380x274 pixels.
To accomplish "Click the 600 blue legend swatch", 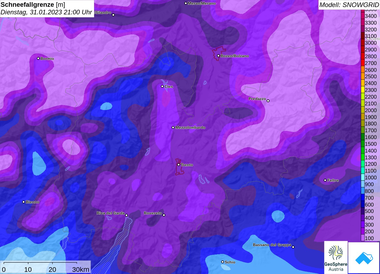I will [x=363, y=205].
